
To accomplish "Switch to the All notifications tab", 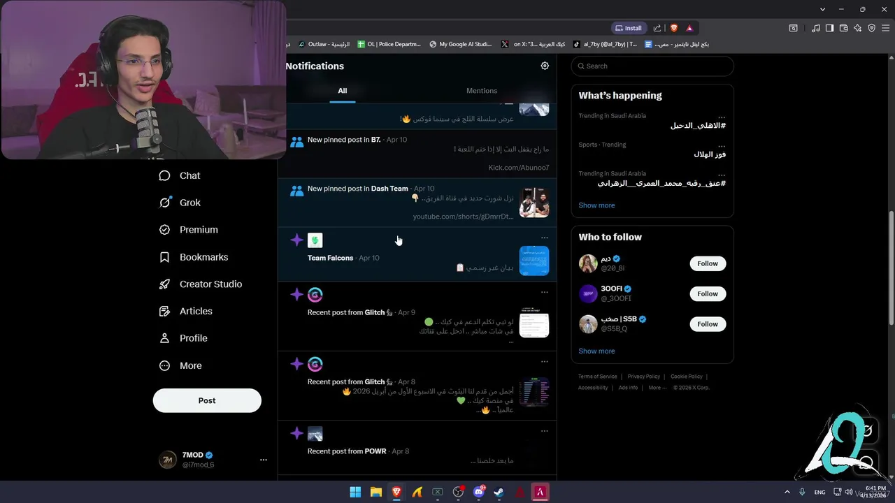I will tap(342, 90).
